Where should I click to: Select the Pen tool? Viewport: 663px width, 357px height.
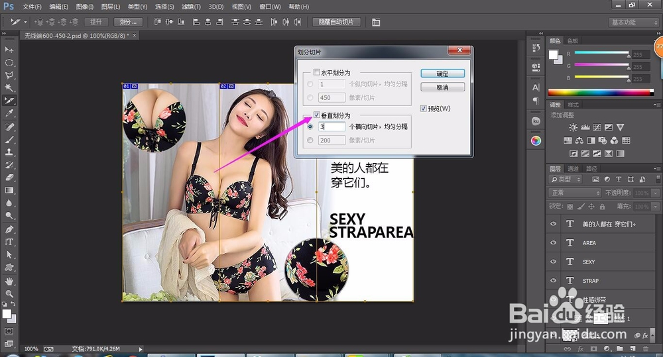pos(9,229)
